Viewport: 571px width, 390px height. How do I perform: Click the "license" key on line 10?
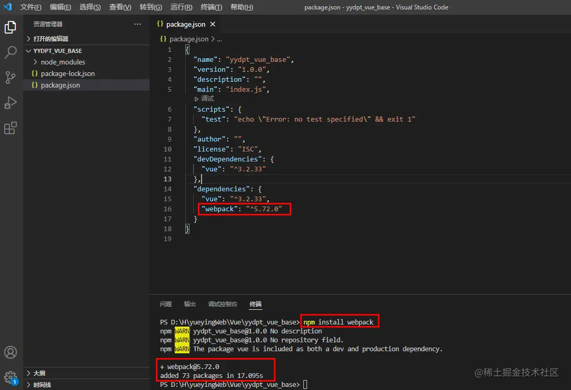pyautogui.click(x=212, y=149)
